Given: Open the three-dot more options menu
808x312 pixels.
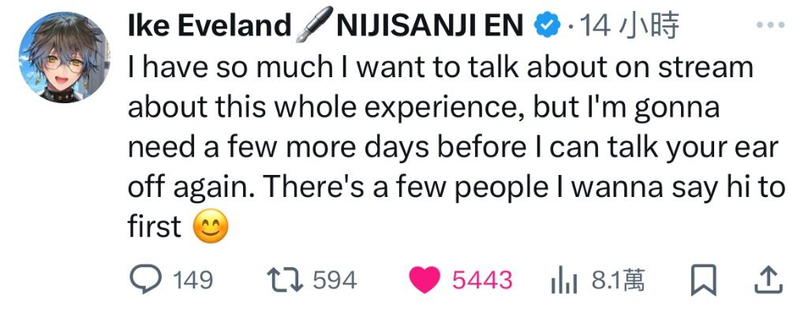Looking at the screenshot, I should [x=771, y=24].
